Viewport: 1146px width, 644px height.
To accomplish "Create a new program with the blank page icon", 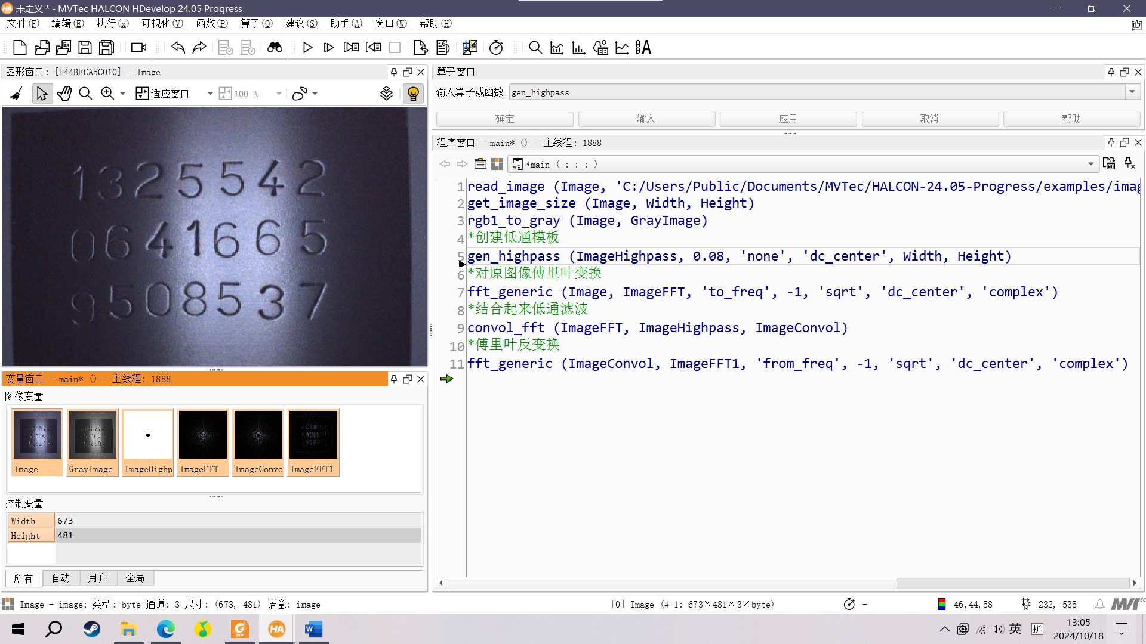I will pyautogui.click(x=20, y=48).
